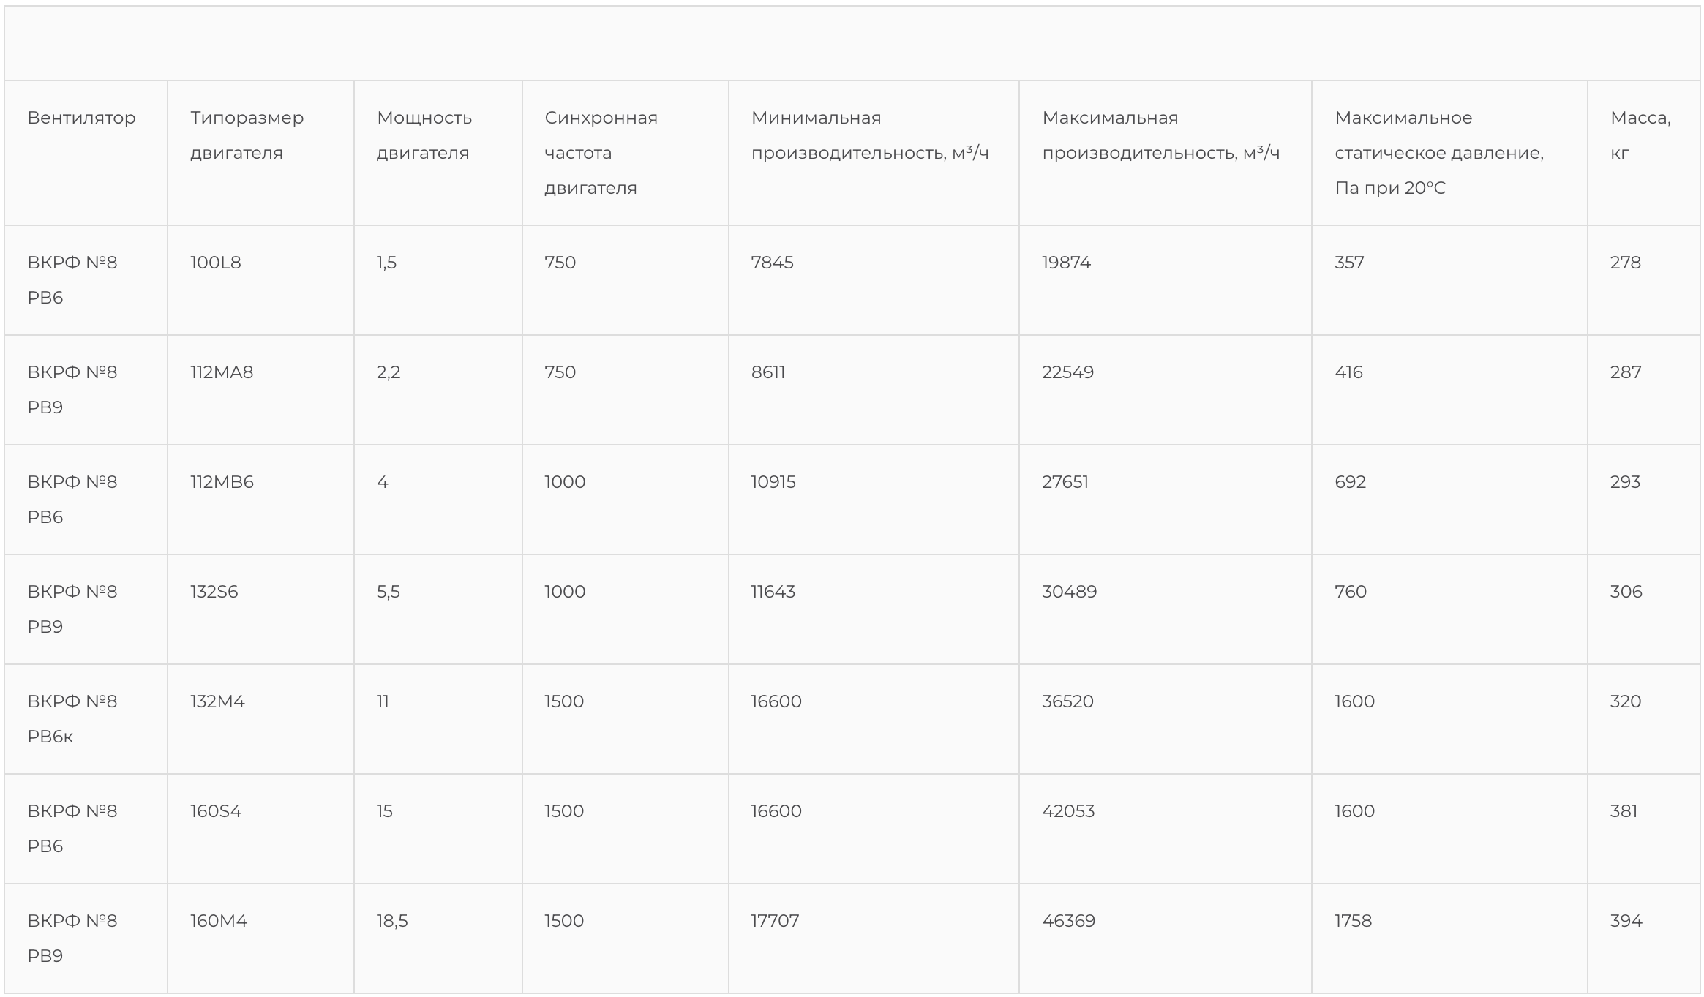Click the minimum capacity value 11643

coord(773,592)
